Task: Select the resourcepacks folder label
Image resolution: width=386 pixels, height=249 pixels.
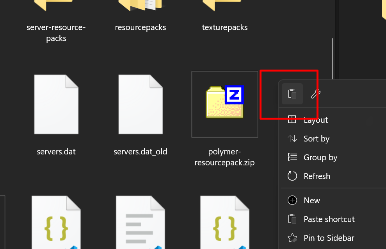Action: coord(141,27)
